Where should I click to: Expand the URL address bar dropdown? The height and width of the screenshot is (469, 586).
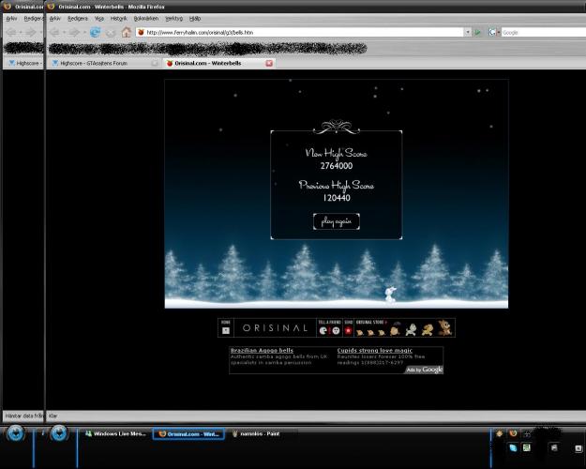(x=467, y=32)
